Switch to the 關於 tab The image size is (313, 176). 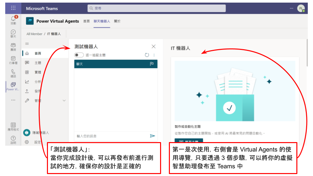click(117, 21)
